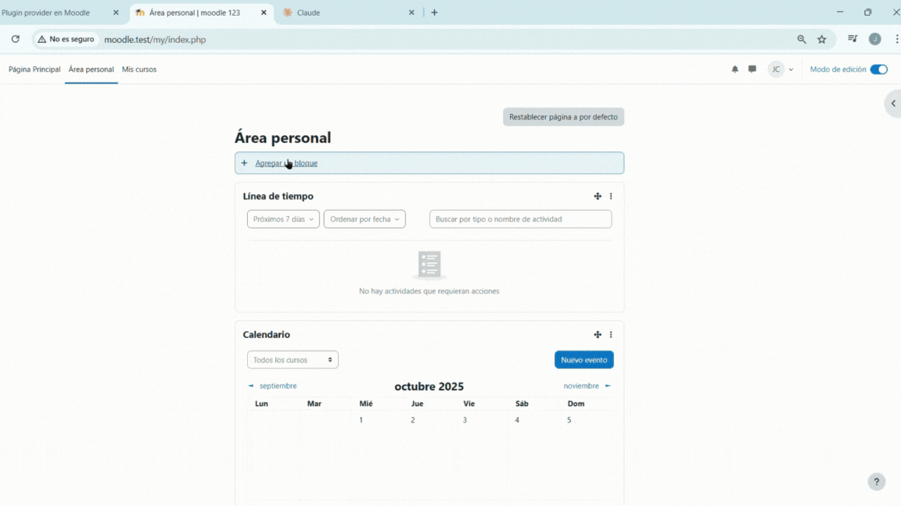Expand the right side block drawer
The width and height of the screenshot is (901, 506).
[x=893, y=103]
